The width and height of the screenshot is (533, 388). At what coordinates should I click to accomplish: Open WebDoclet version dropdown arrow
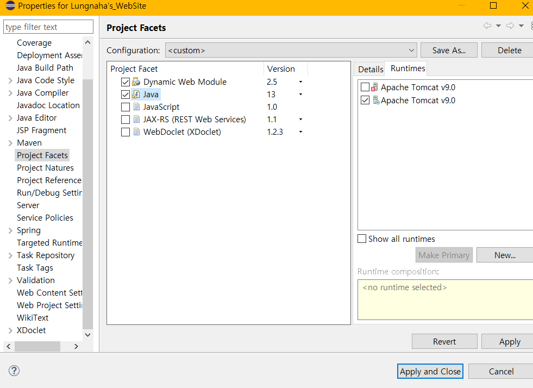(x=300, y=132)
